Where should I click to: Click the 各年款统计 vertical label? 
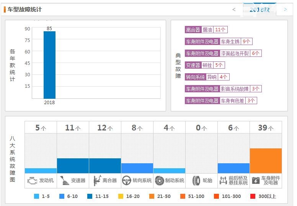12,65
